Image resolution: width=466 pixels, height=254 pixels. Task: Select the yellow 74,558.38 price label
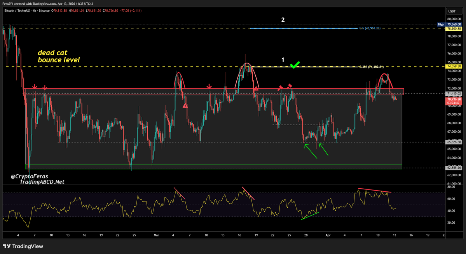[x=453, y=67]
